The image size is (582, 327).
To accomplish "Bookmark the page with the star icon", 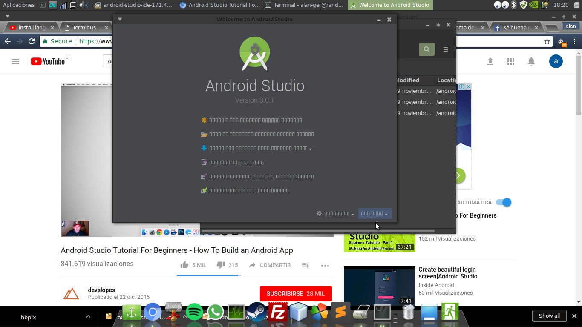I will (x=547, y=41).
